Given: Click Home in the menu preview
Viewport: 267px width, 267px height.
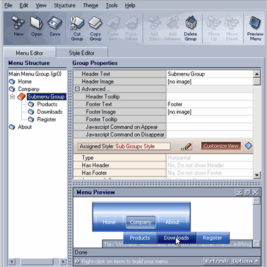Looking at the screenshot, I should (109, 222).
